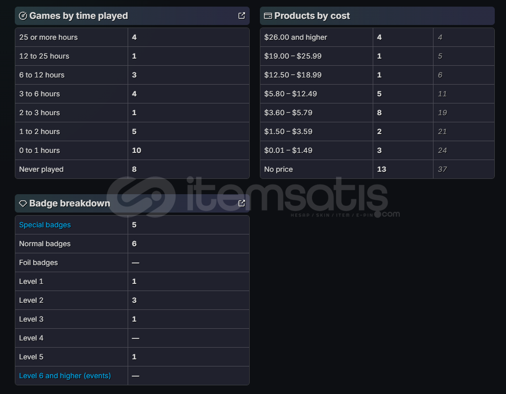Open the Level 6 and higher (events) link
Image resolution: width=506 pixels, height=394 pixels.
65,376
